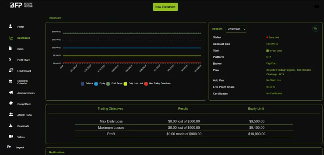Click the Announcements megaphone icon

[x=11, y=93]
